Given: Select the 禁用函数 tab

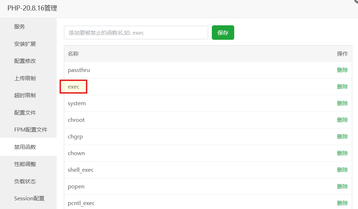Looking at the screenshot, I should click(x=25, y=147).
